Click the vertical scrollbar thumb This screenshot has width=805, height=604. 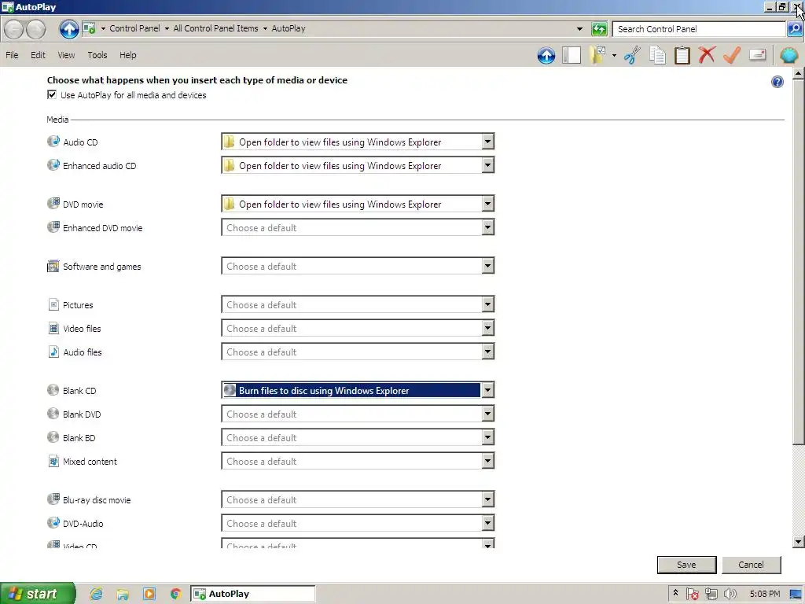pyautogui.click(x=799, y=262)
